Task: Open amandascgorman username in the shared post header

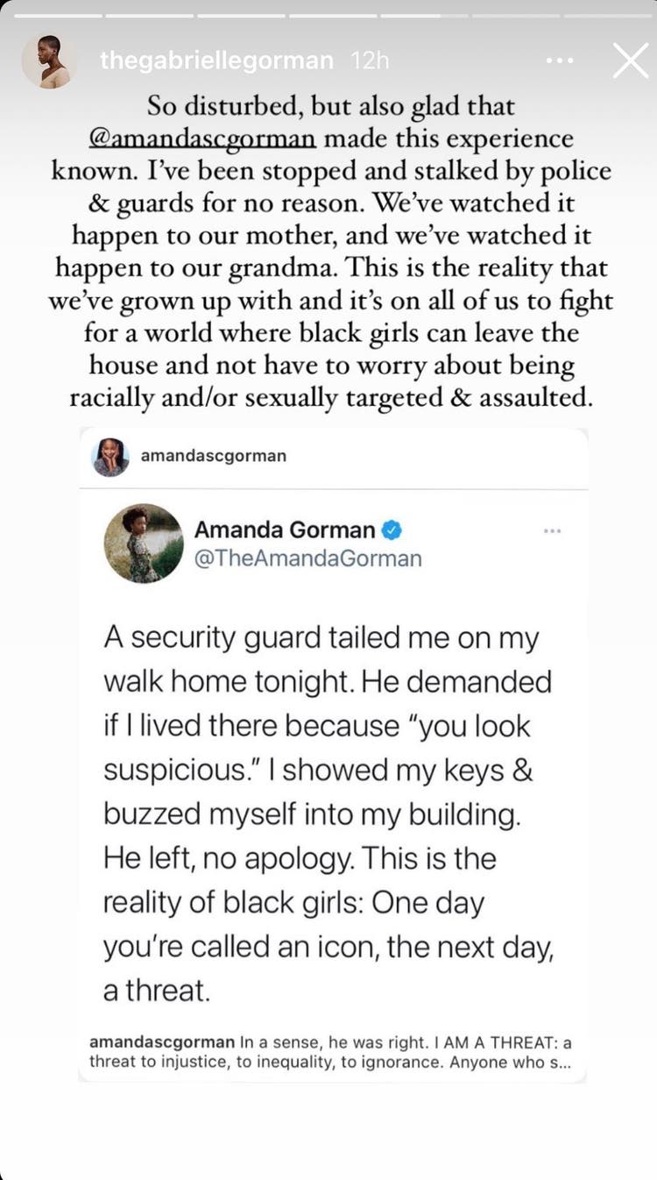Action: [213, 456]
